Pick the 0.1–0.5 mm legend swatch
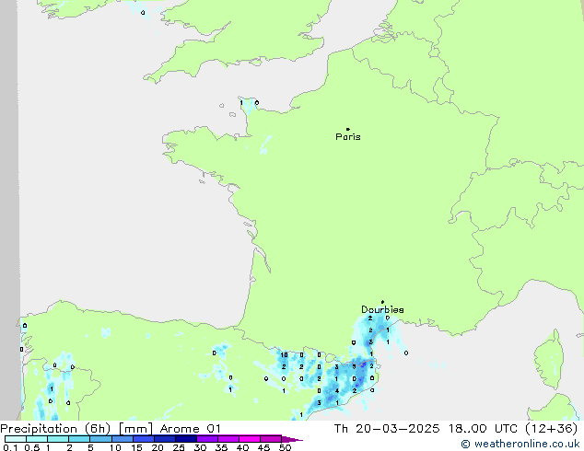Screen dimensions: 584x451 coord(16,439)
